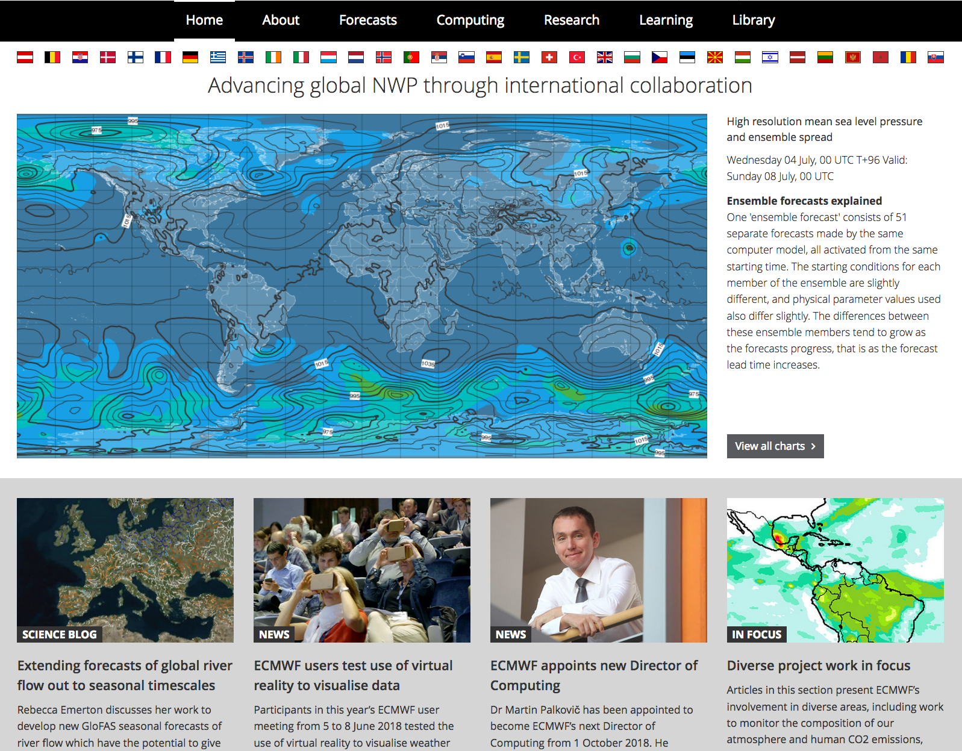
Task: Click the North Macedonia flag
Action: point(715,57)
